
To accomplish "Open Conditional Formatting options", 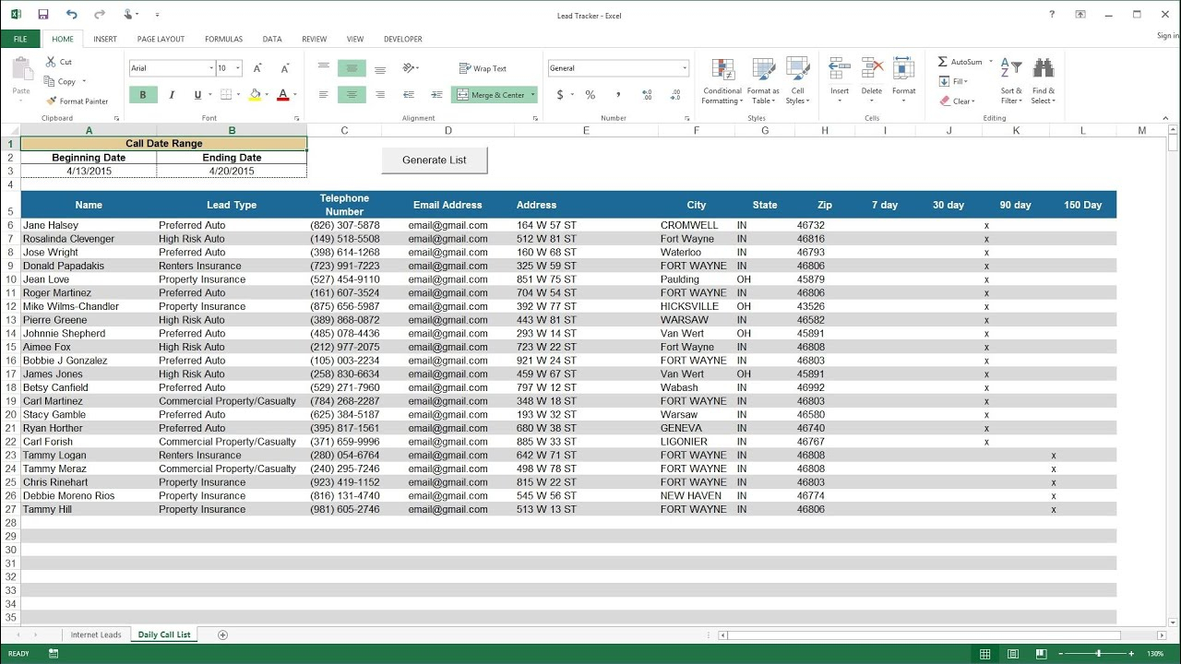I will (x=722, y=81).
